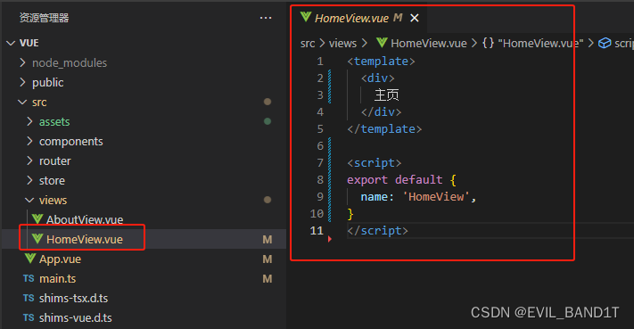Open App.vue in the explorer
This screenshot has width=634, height=329.
point(60,259)
